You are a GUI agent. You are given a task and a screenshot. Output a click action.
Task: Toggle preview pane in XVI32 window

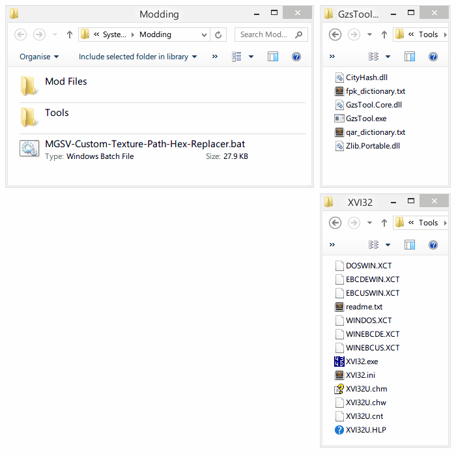pos(410,245)
